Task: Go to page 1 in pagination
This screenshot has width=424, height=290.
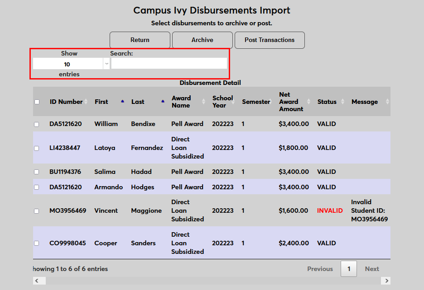Action: pyautogui.click(x=348, y=269)
